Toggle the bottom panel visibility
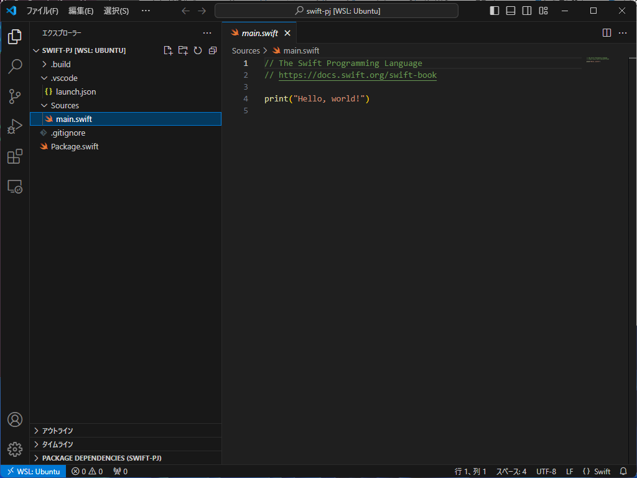 click(511, 11)
